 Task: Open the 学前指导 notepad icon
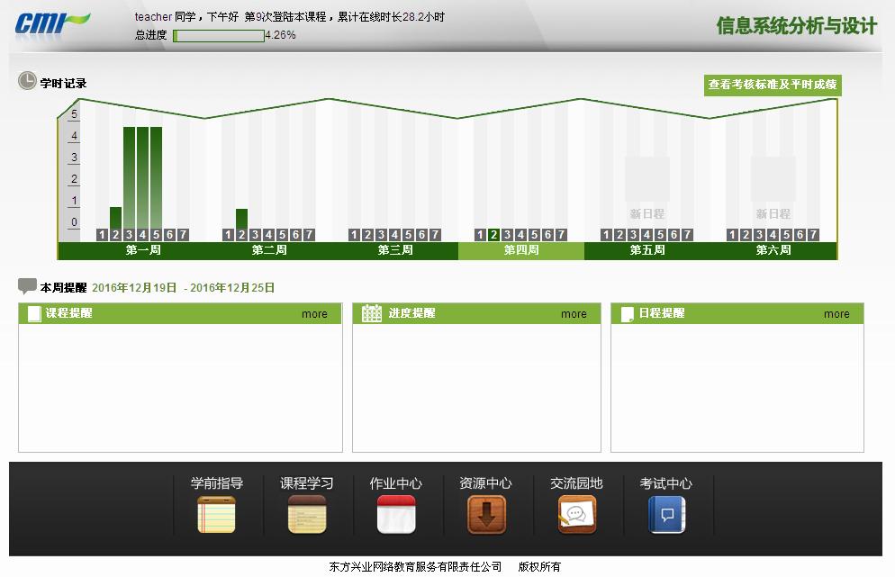tap(216, 515)
